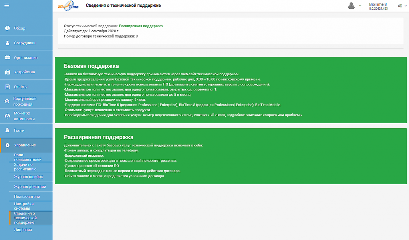This screenshot has width=409, height=240.
Task: Open Лицензия submenu item
Action: [31, 230]
